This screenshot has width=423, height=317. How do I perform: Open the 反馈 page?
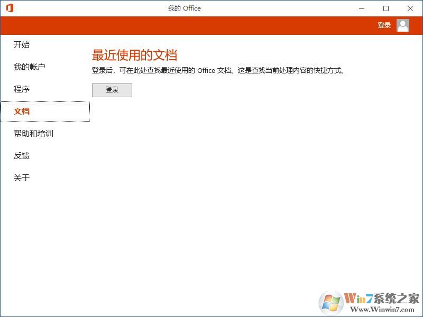point(22,155)
